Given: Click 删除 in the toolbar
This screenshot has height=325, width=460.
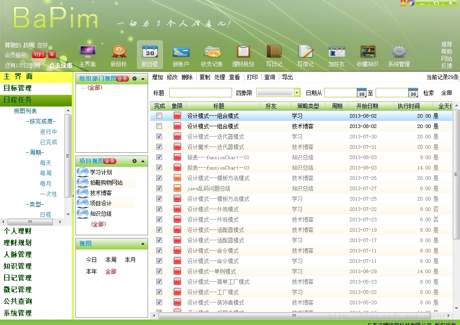Looking at the screenshot, I should 187,77.
